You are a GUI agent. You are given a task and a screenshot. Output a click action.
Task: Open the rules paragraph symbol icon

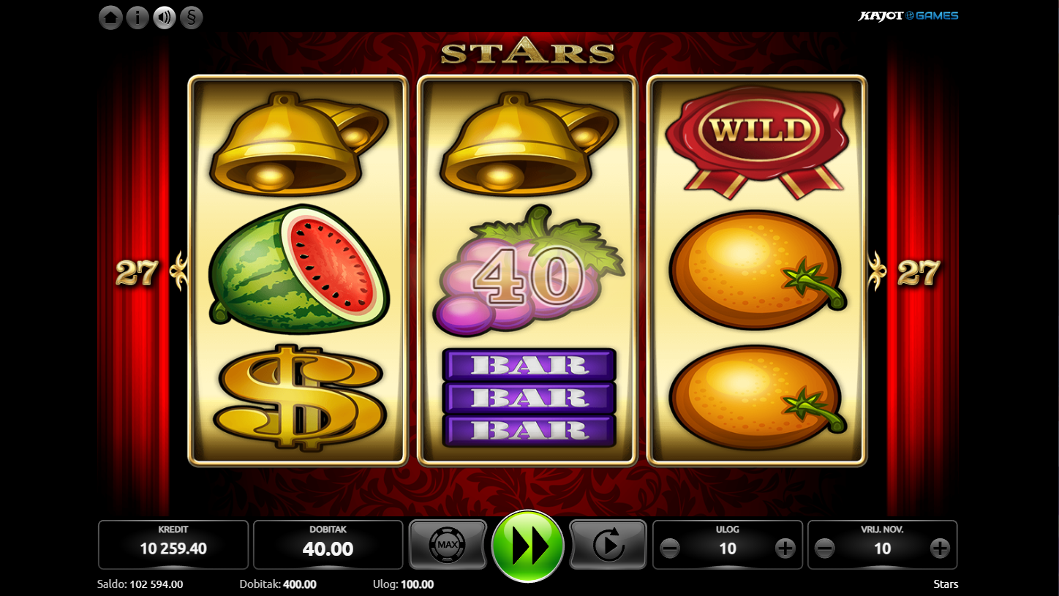pos(192,18)
